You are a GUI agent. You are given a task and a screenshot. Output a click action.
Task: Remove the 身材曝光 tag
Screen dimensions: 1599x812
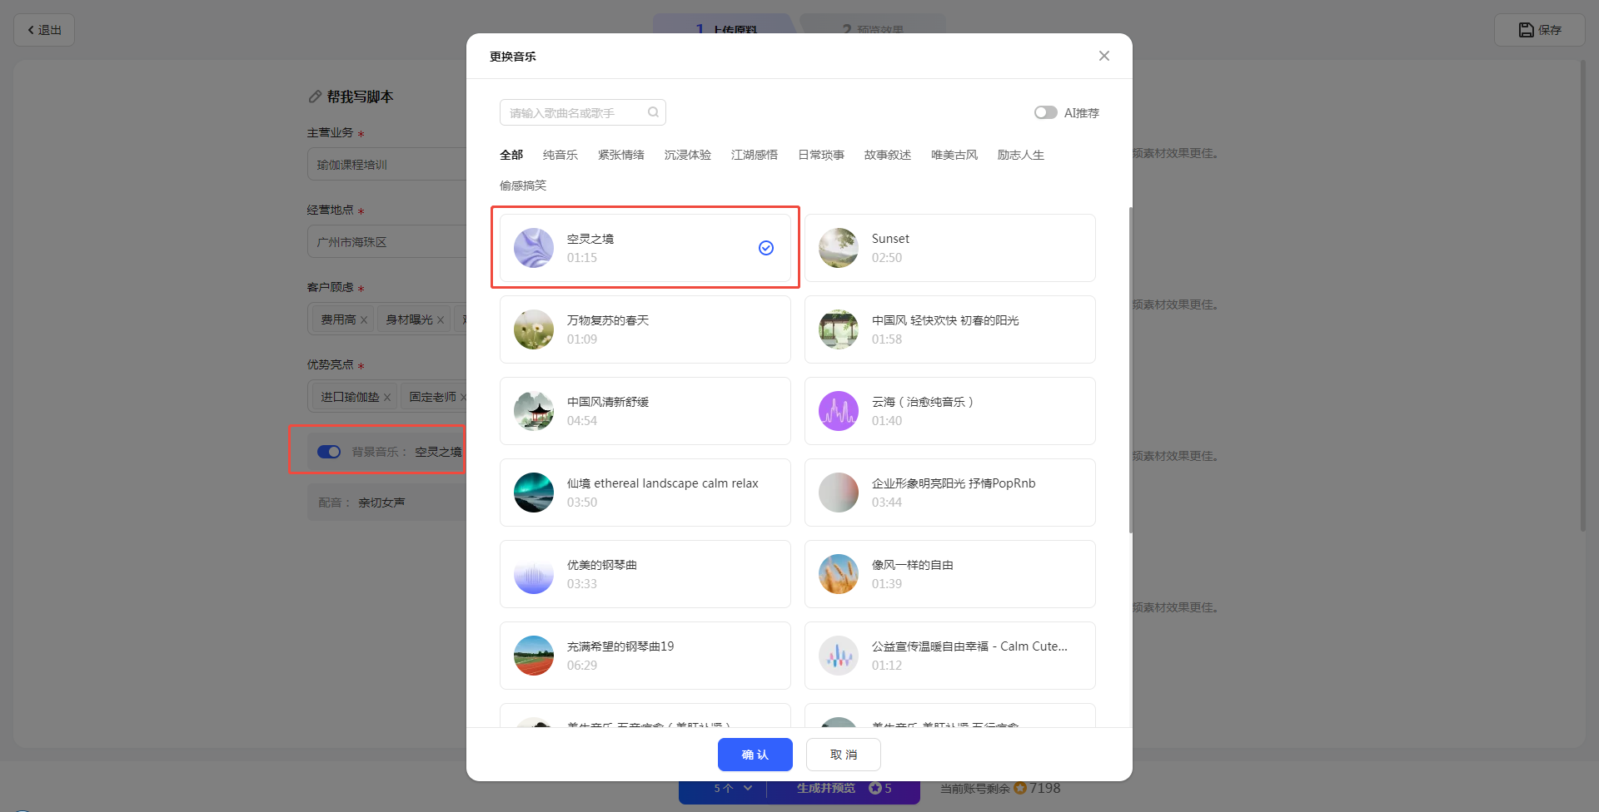[441, 319]
